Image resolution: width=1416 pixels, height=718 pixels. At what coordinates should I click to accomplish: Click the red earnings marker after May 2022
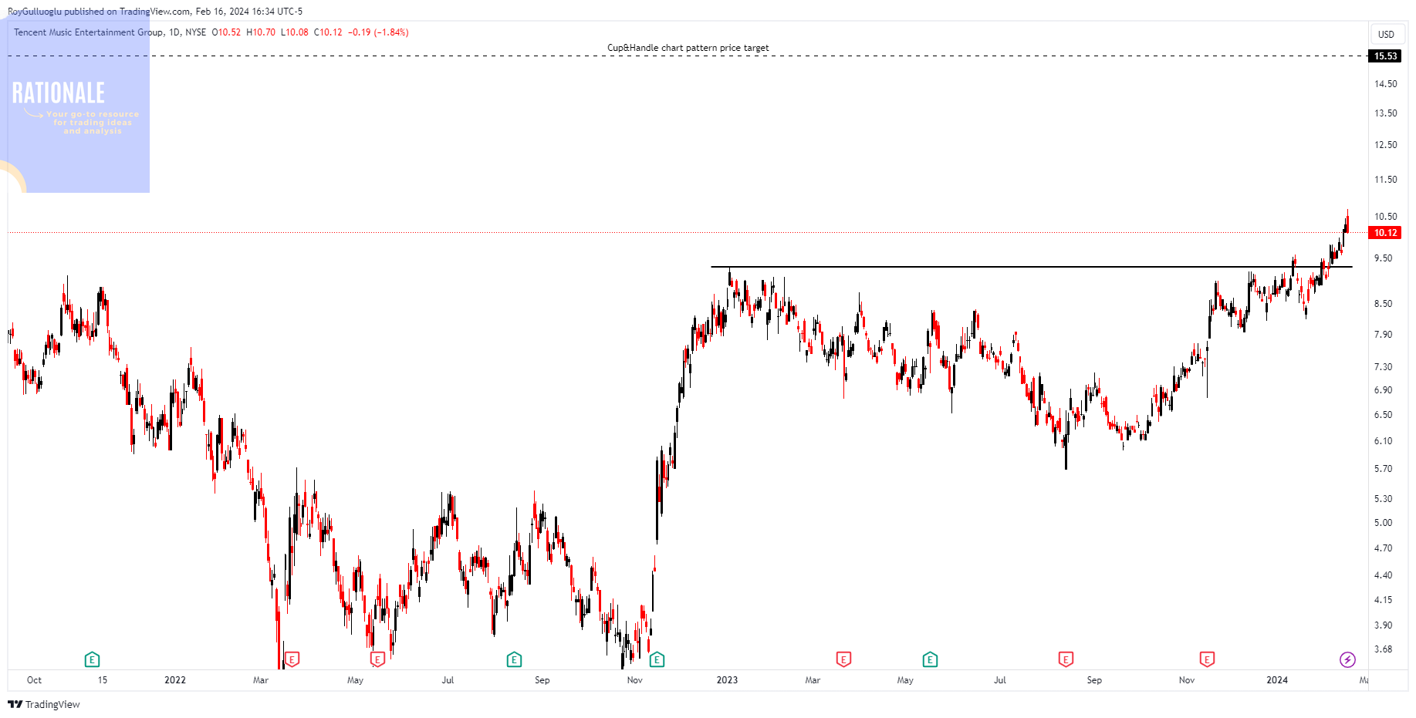(x=377, y=659)
